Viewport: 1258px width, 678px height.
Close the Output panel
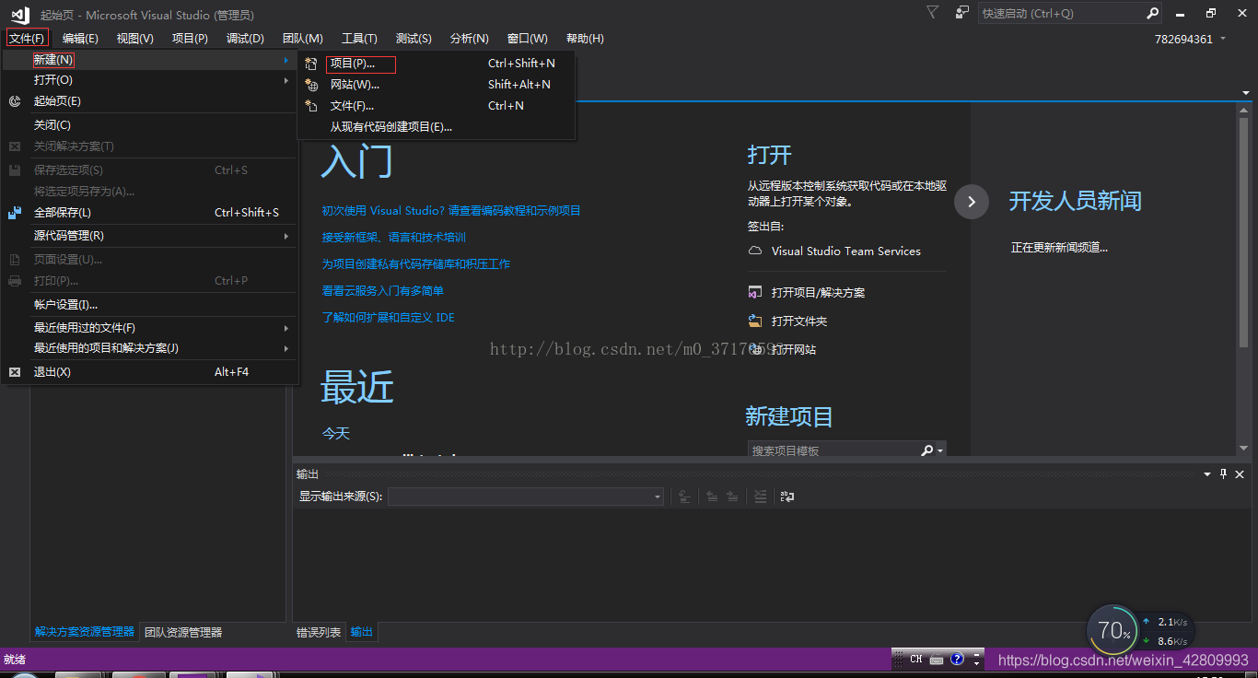[1240, 474]
